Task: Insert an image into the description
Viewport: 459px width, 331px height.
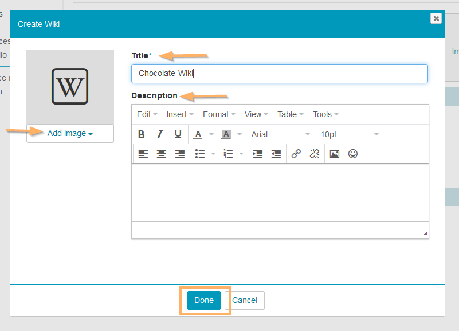Action: point(335,154)
